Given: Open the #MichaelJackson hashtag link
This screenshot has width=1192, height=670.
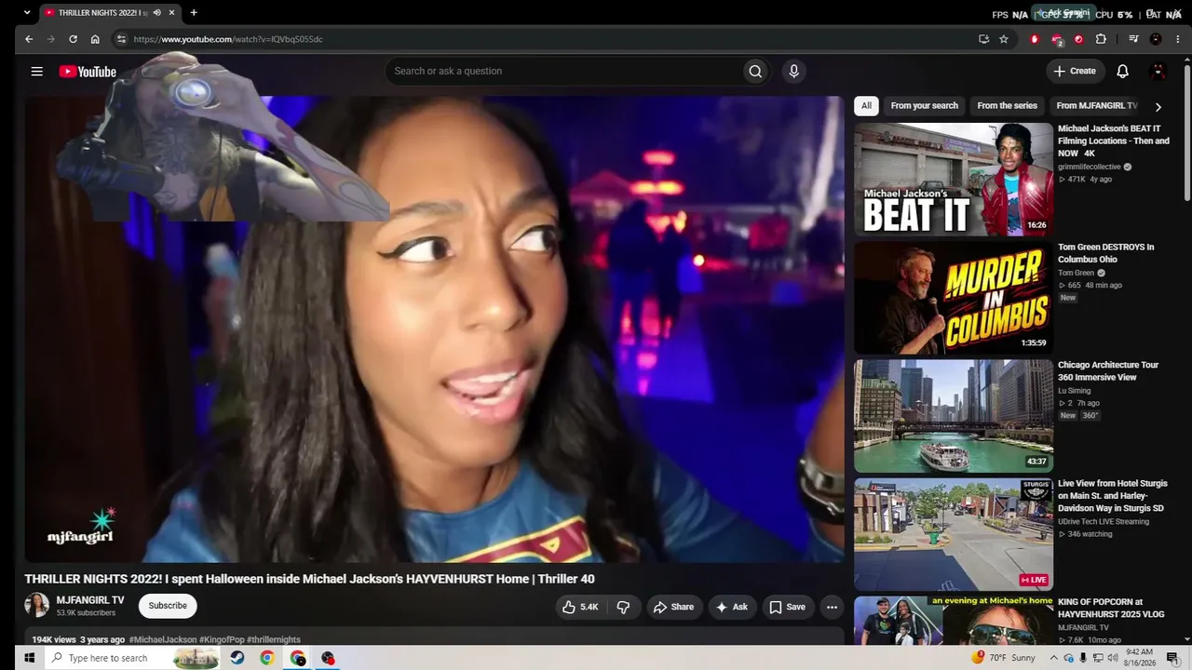Looking at the screenshot, I should [x=163, y=640].
